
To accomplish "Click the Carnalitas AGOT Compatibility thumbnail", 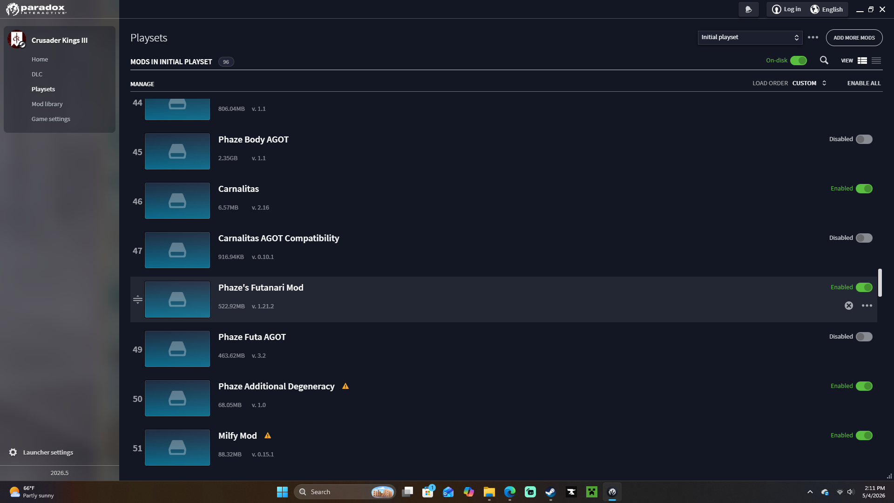I will pos(177,250).
